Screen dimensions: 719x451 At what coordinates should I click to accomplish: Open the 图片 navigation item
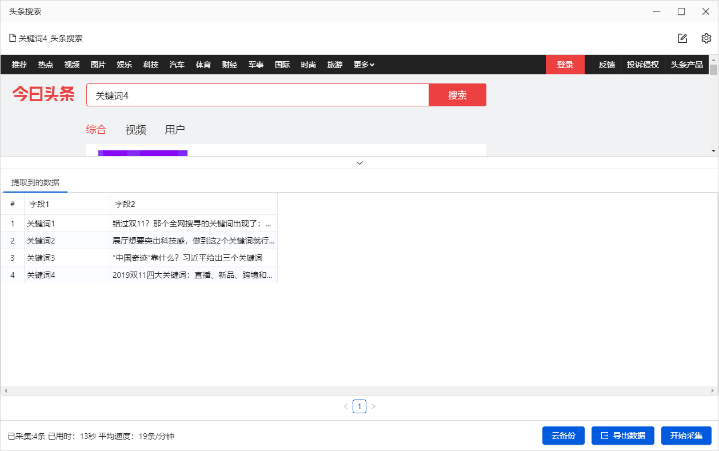(x=98, y=65)
